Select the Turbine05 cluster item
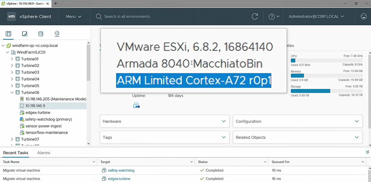Image resolution: width=371 pixels, height=182 pixels. 30,86
